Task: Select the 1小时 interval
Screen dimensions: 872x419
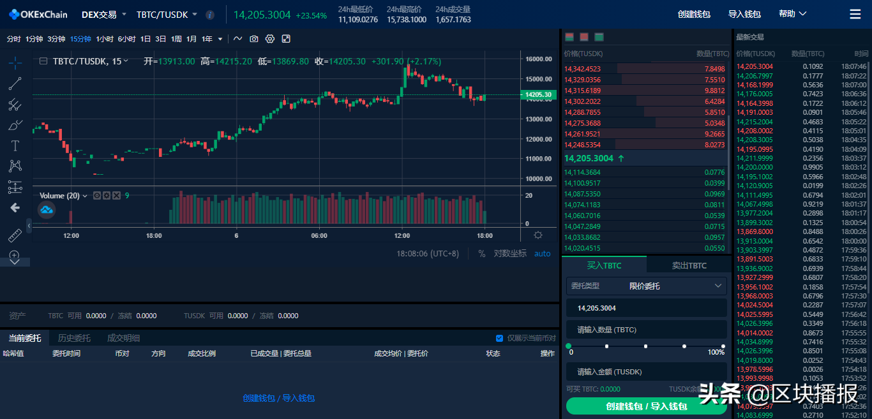Action: tap(105, 39)
